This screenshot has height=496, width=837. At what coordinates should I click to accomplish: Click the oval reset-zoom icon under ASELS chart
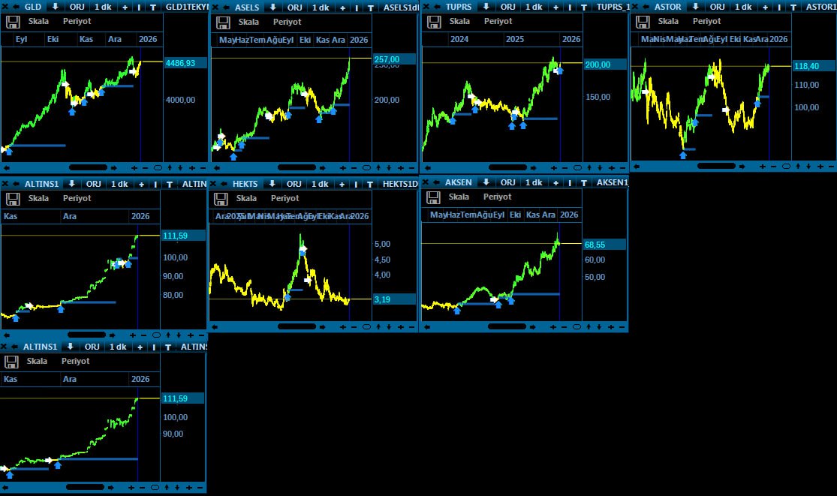367,168
